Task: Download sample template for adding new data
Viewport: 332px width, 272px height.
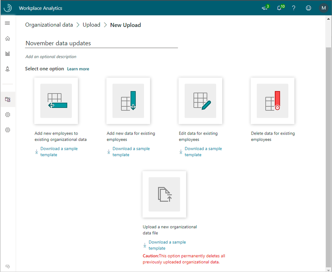Action: pyautogui.click(x=128, y=151)
